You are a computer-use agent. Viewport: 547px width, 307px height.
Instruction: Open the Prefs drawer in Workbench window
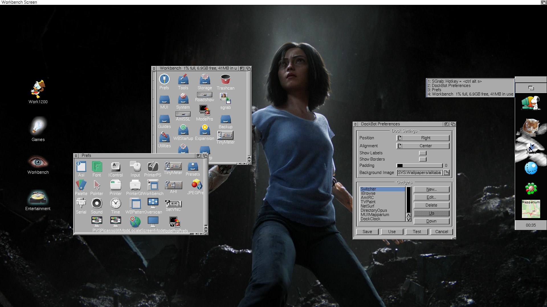point(164,82)
